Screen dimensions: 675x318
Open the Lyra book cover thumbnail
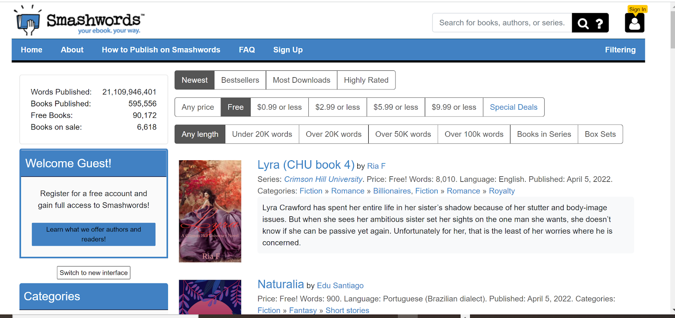point(210,211)
